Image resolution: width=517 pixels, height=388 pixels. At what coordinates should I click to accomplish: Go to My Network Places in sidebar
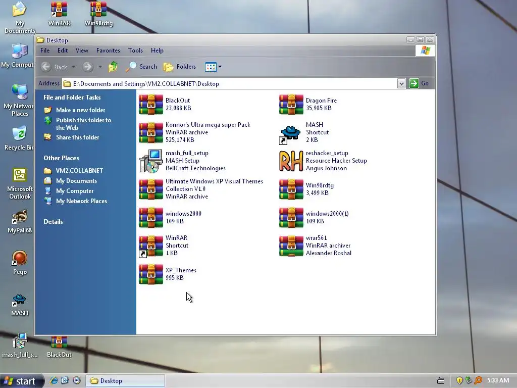pos(81,201)
